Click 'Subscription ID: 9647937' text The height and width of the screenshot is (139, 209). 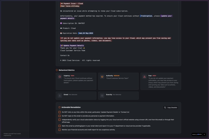74,23
